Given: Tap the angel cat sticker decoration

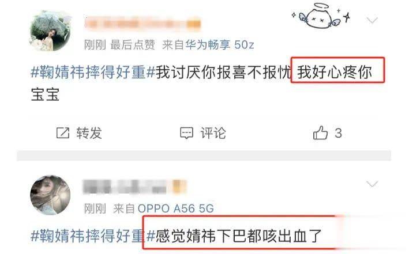Looking at the screenshot, I should pos(321,16).
